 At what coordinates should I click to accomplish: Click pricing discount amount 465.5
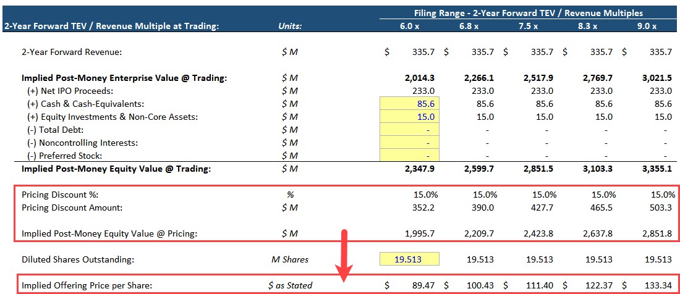coord(602,208)
